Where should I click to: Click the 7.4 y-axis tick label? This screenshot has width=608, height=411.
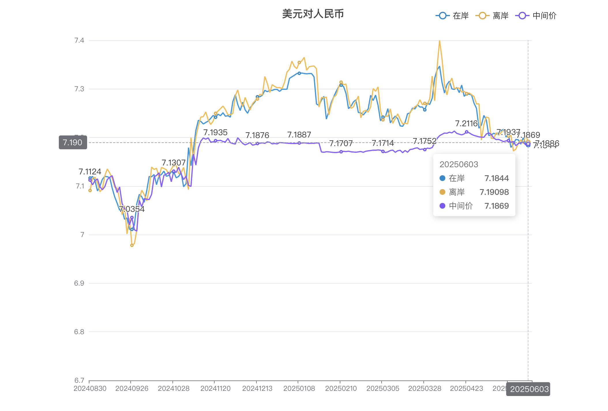pyautogui.click(x=79, y=40)
